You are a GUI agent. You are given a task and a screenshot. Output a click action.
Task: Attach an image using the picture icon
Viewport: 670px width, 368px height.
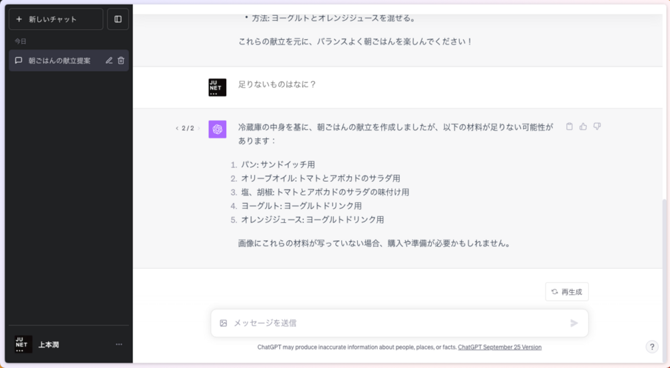(223, 323)
